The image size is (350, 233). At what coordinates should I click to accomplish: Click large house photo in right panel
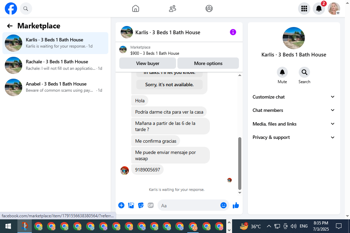pyautogui.click(x=294, y=38)
